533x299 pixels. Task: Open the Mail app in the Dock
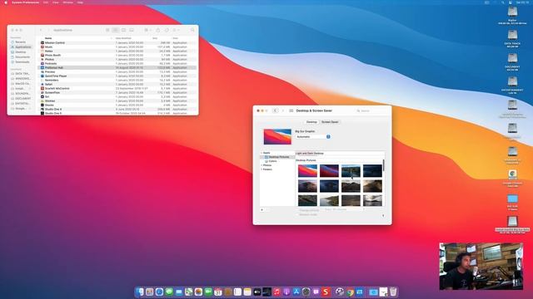point(179,292)
